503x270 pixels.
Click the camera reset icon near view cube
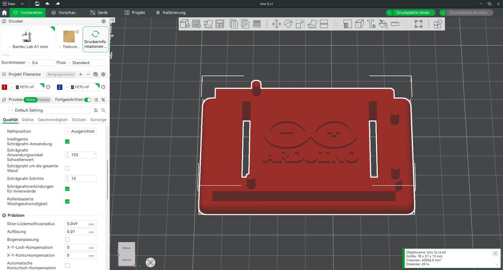click(x=150, y=262)
